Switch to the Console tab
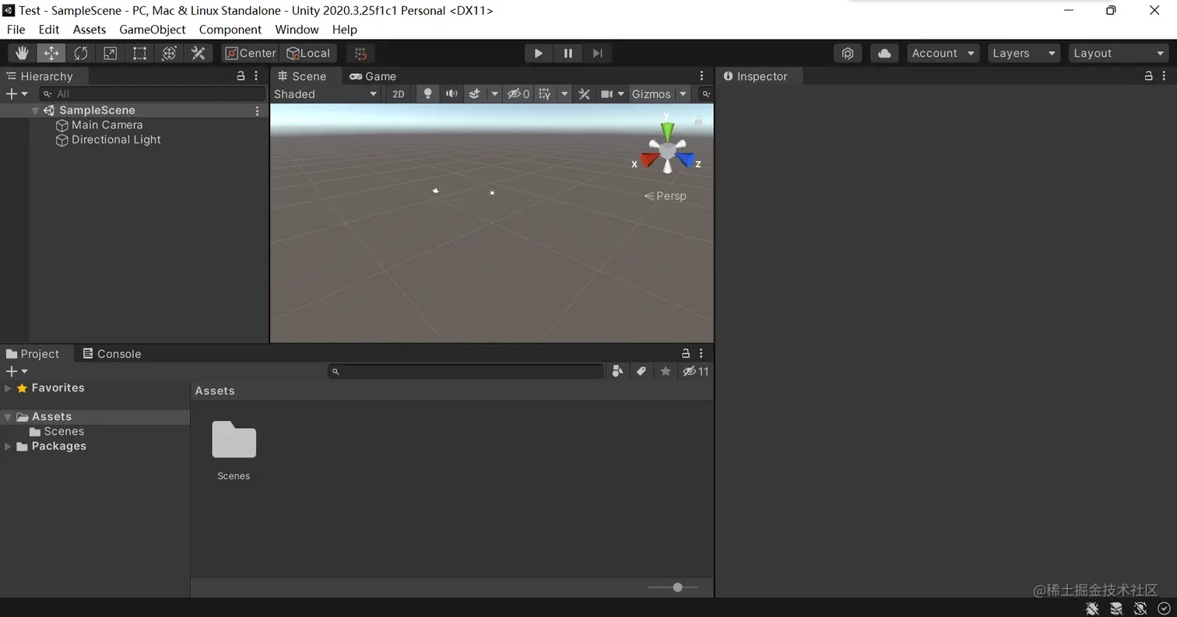The height and width of the screenshot is (617, 1177). click(x=112, y=353)
